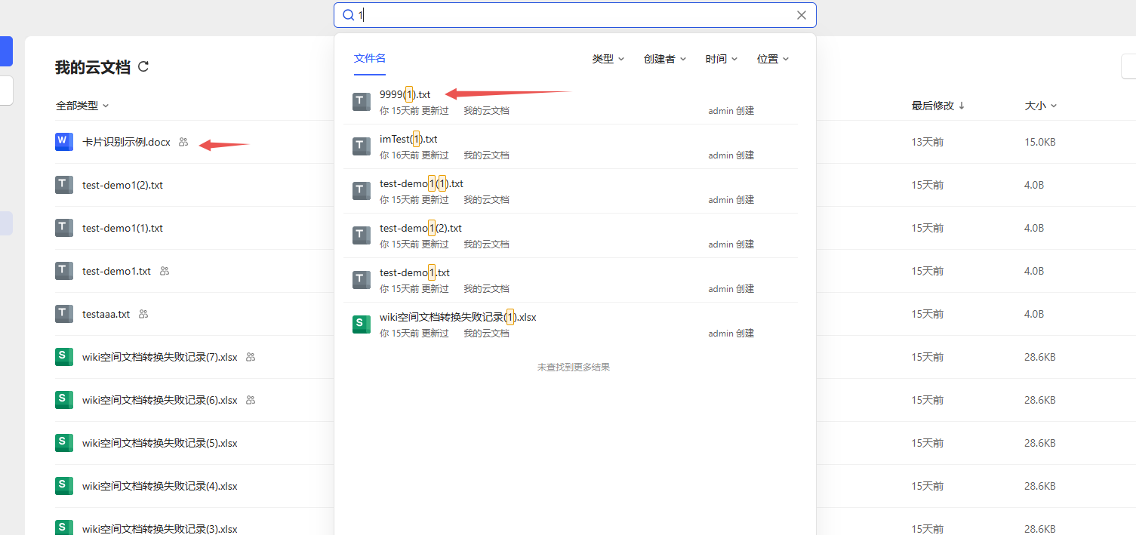This screenshot has width=1136, height=535.
Task: Open test-demo1.txt in file list
Action: (x=116, y=271)
